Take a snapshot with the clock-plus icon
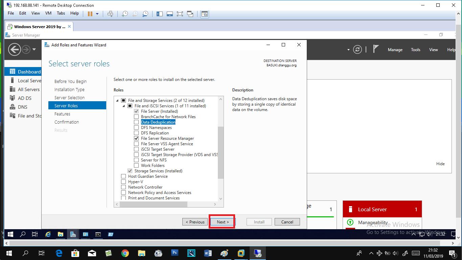 tap(125, 14)
